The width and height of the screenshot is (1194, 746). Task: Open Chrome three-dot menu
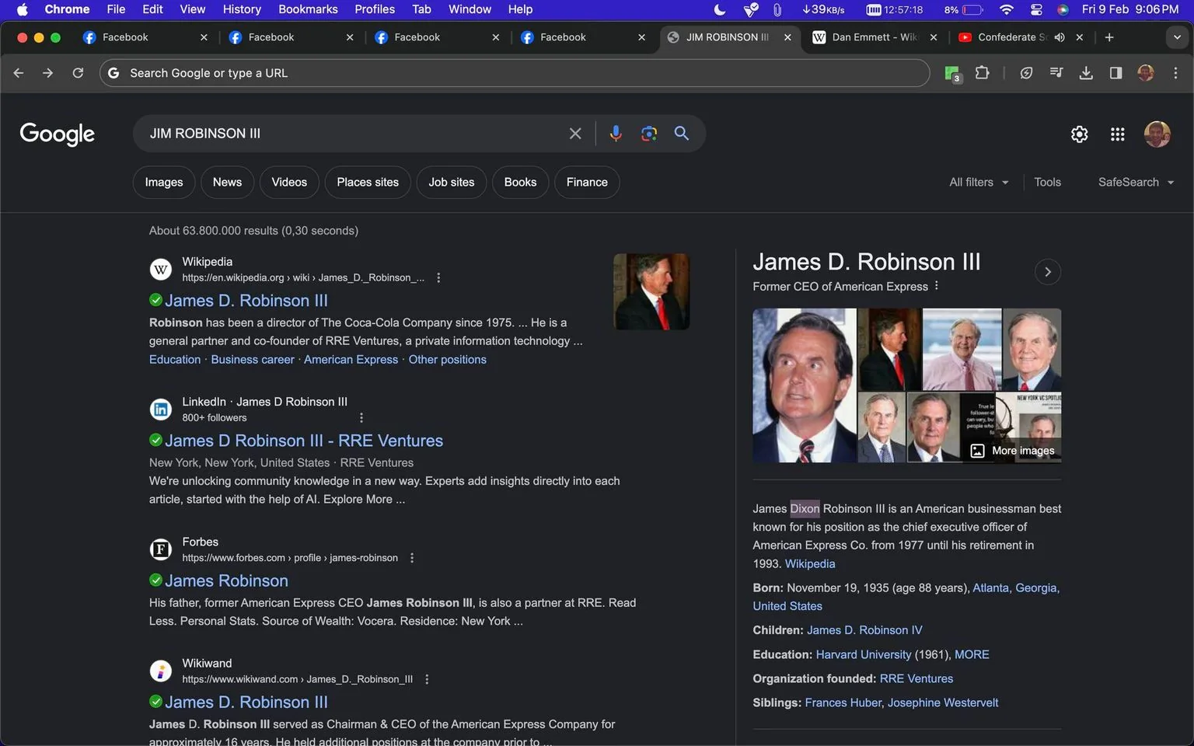[1175, 73]
